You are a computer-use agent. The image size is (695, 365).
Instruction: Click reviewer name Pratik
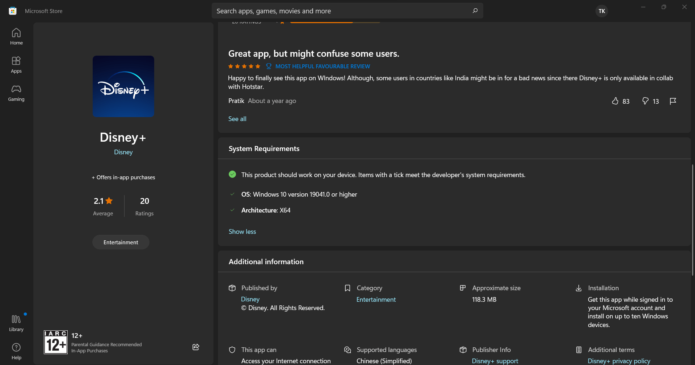pyautogui.click(x=236, y=101)
